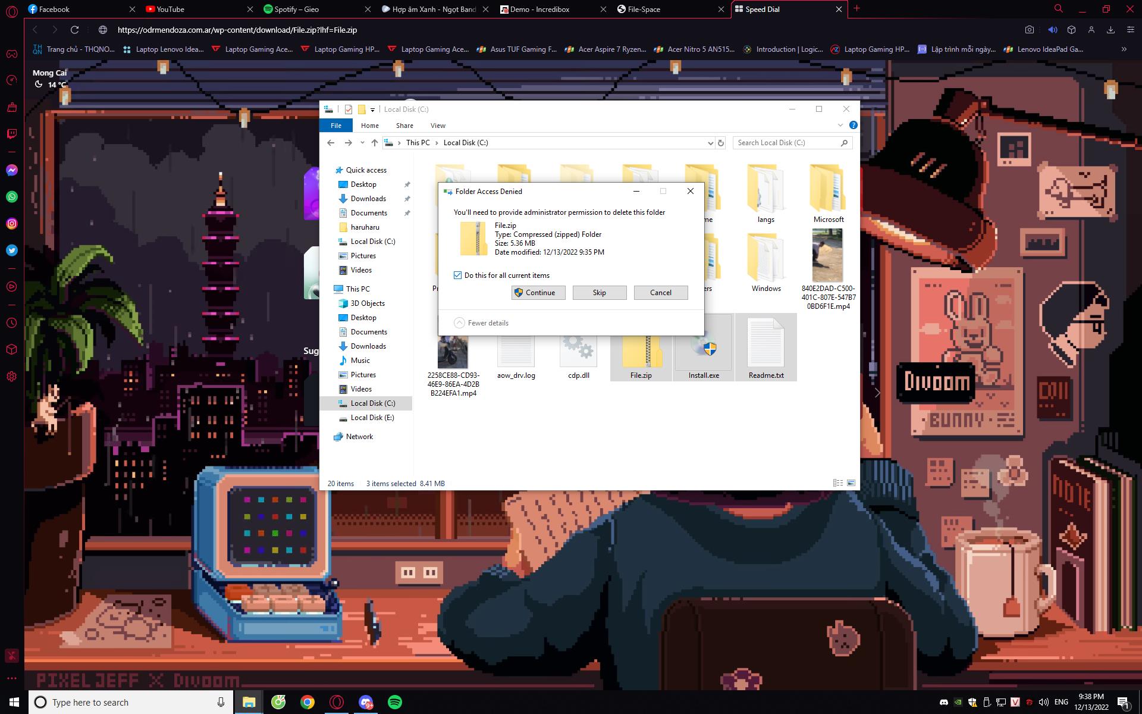The image size is (1142, 714).
Task: Click the Explorer Up arrow icon
Action: [x=374, y=143]
